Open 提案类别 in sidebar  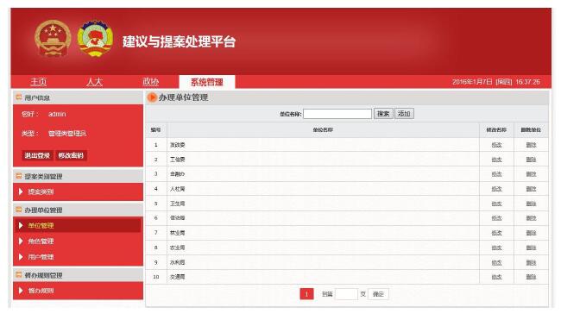(41, 191)
